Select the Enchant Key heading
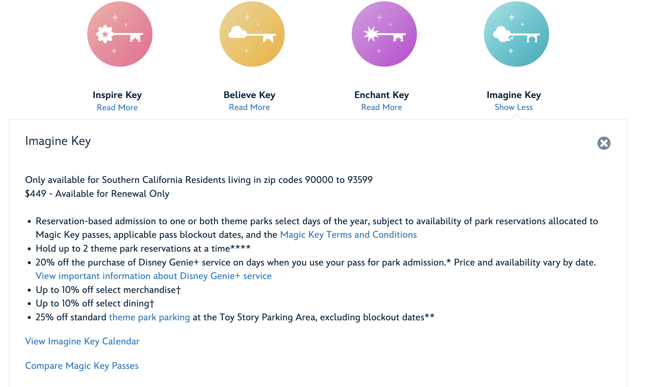This screenshot has height=387, width=655. pos(382,95)
